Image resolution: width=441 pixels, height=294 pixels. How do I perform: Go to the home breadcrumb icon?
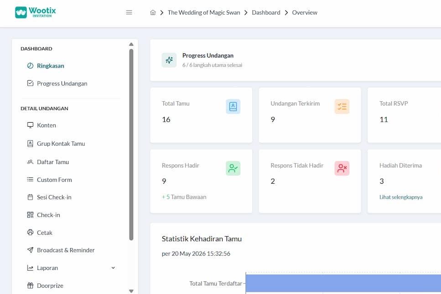[x=153, y=12]
